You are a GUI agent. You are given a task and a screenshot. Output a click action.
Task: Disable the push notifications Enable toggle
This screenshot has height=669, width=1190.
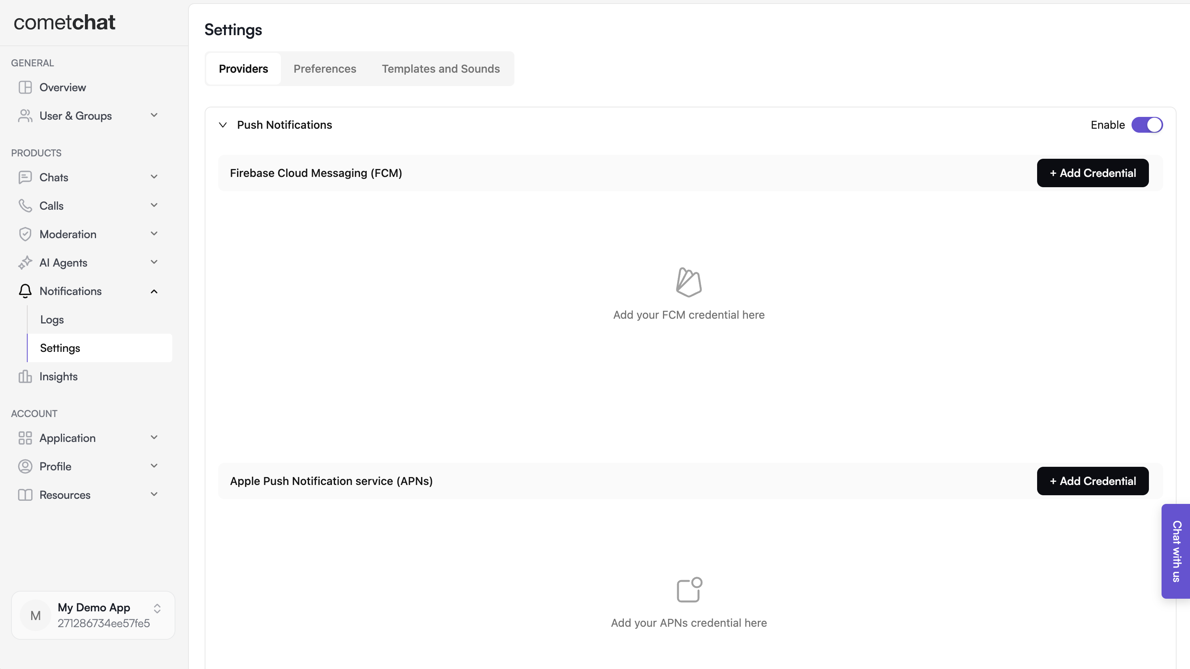[1147, 125]
